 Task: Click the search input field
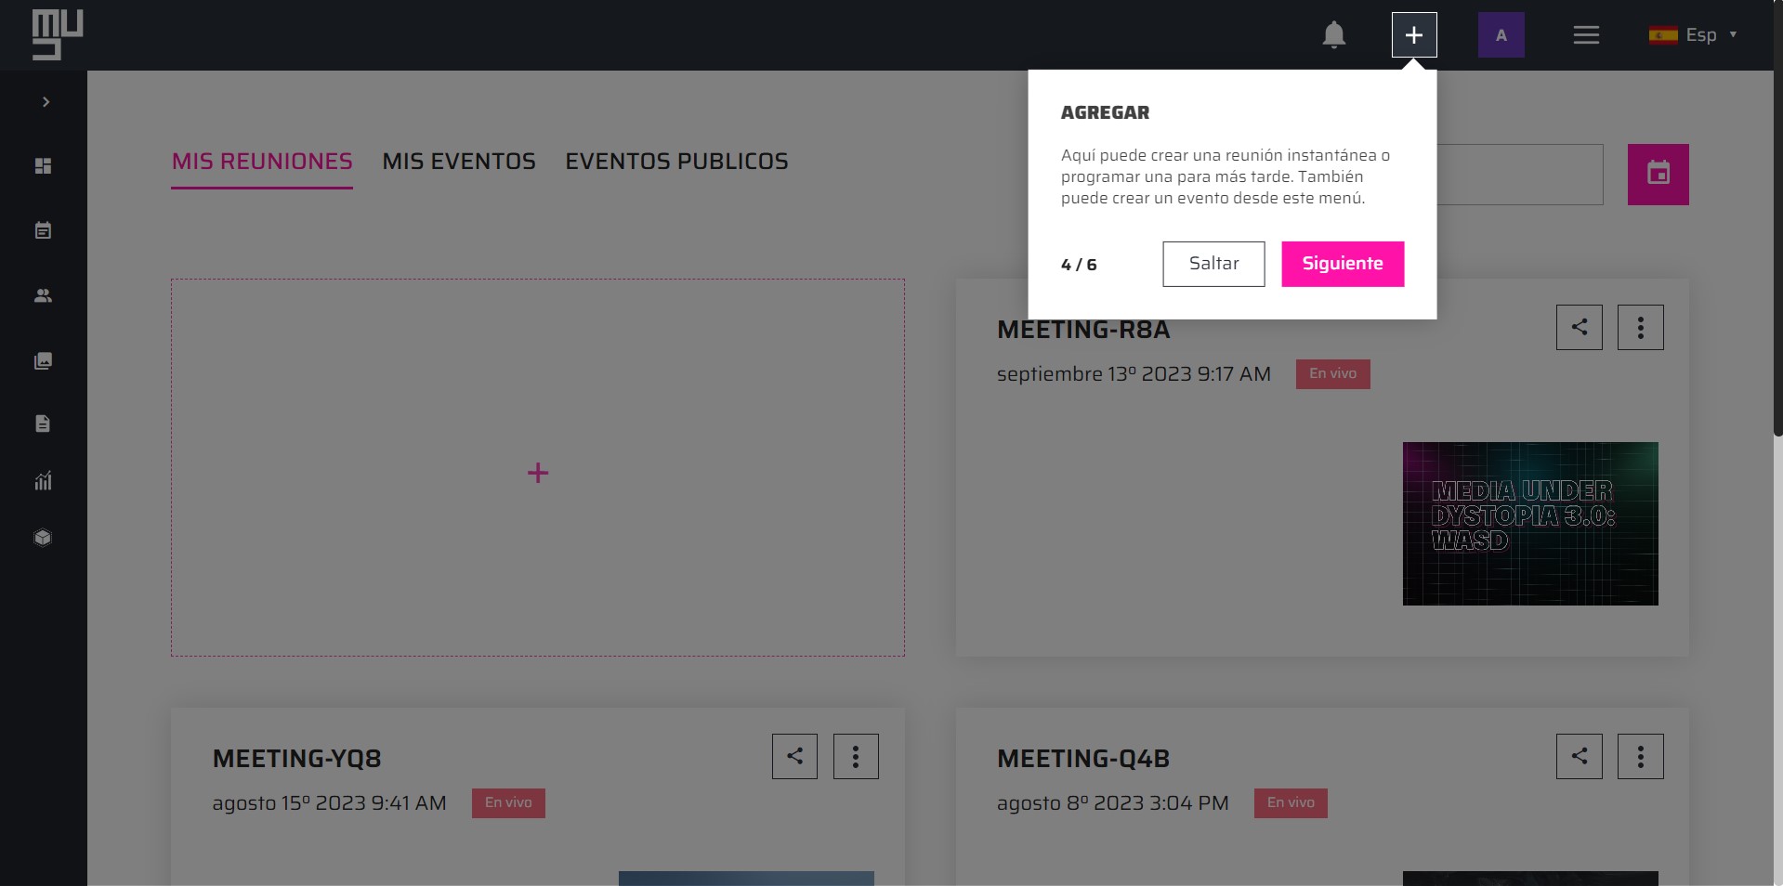(1519, 174)
